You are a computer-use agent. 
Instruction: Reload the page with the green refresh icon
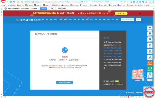pyautogui.click(x=11, y=2)
